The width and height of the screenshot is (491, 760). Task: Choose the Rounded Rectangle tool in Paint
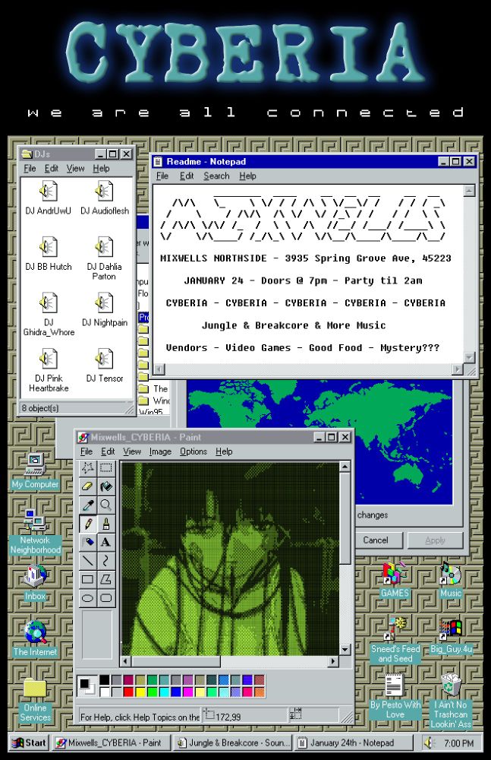tap(106, 597)
